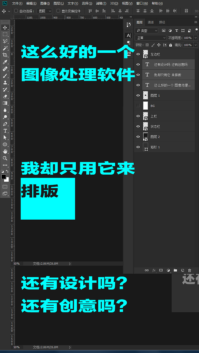This screenshot has width=199, height=353.
Task: Open the Edit Toolbar three-dots icon
Action: coord(5,165)
